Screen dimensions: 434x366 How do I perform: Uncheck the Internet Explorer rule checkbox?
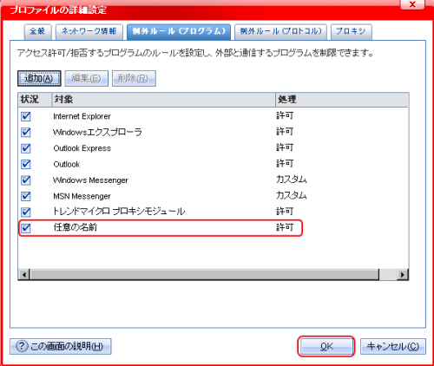click(26, 116)
